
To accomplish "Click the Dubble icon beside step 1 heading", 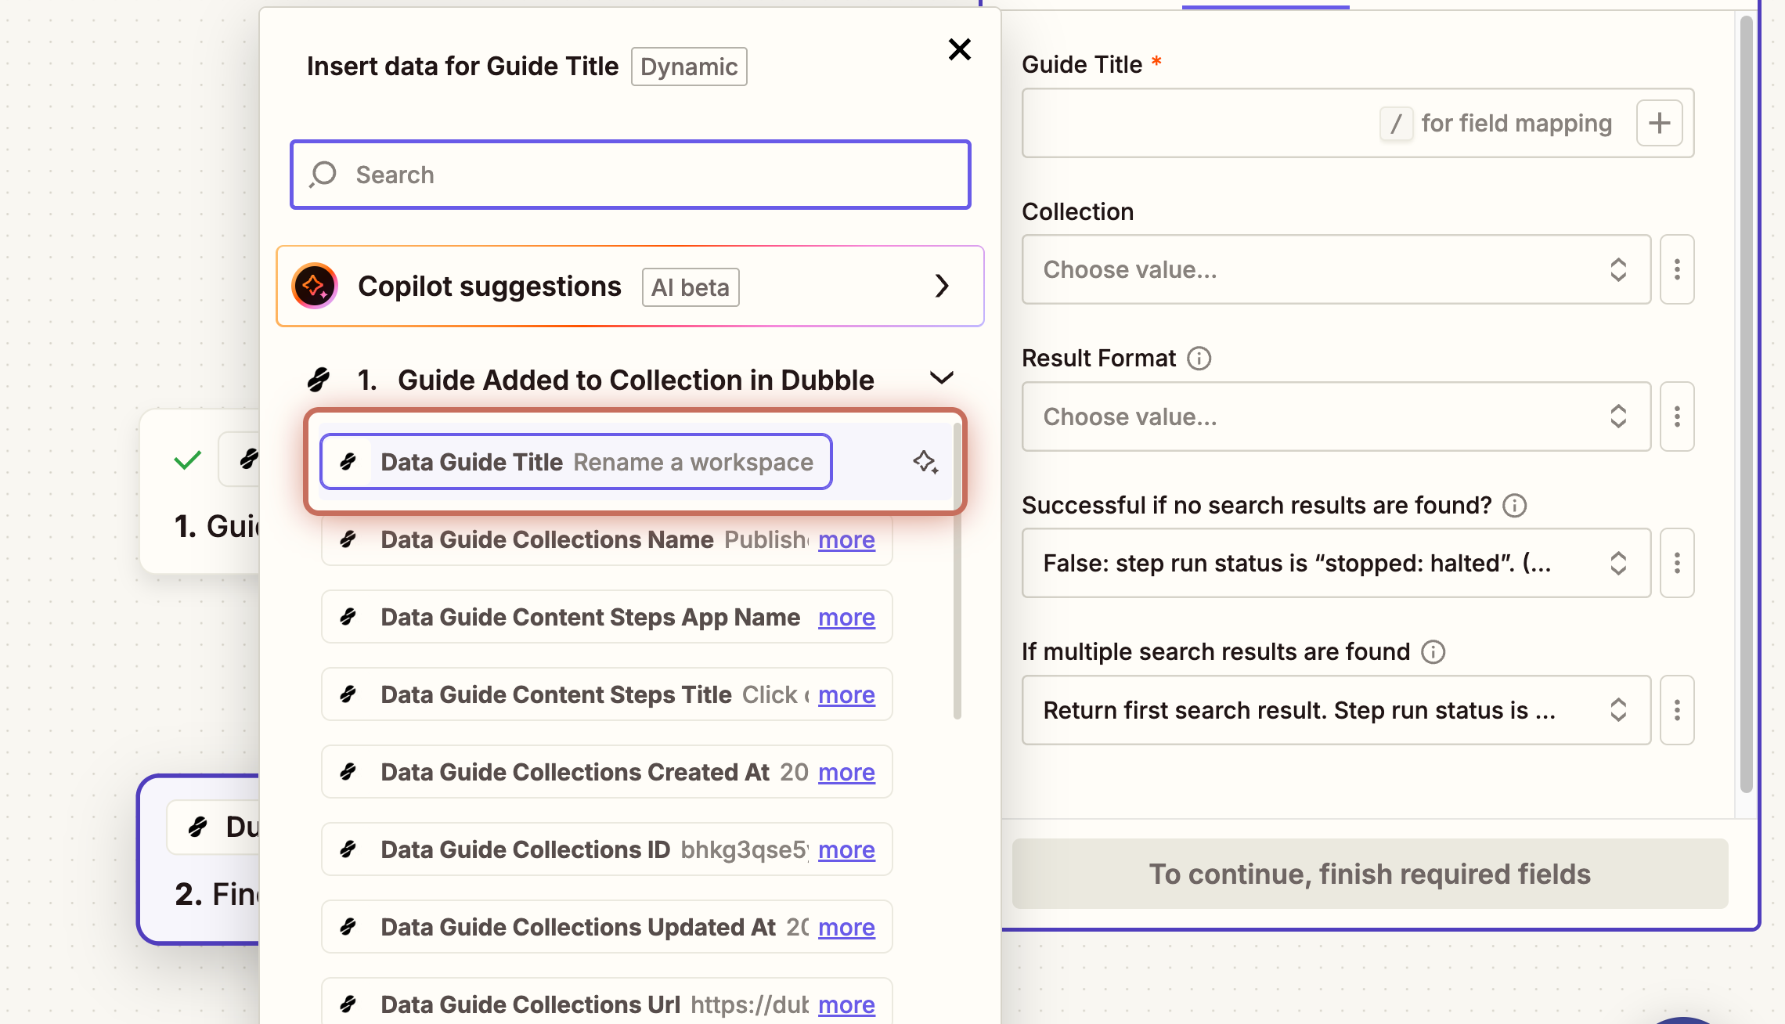I will point(319,380).
